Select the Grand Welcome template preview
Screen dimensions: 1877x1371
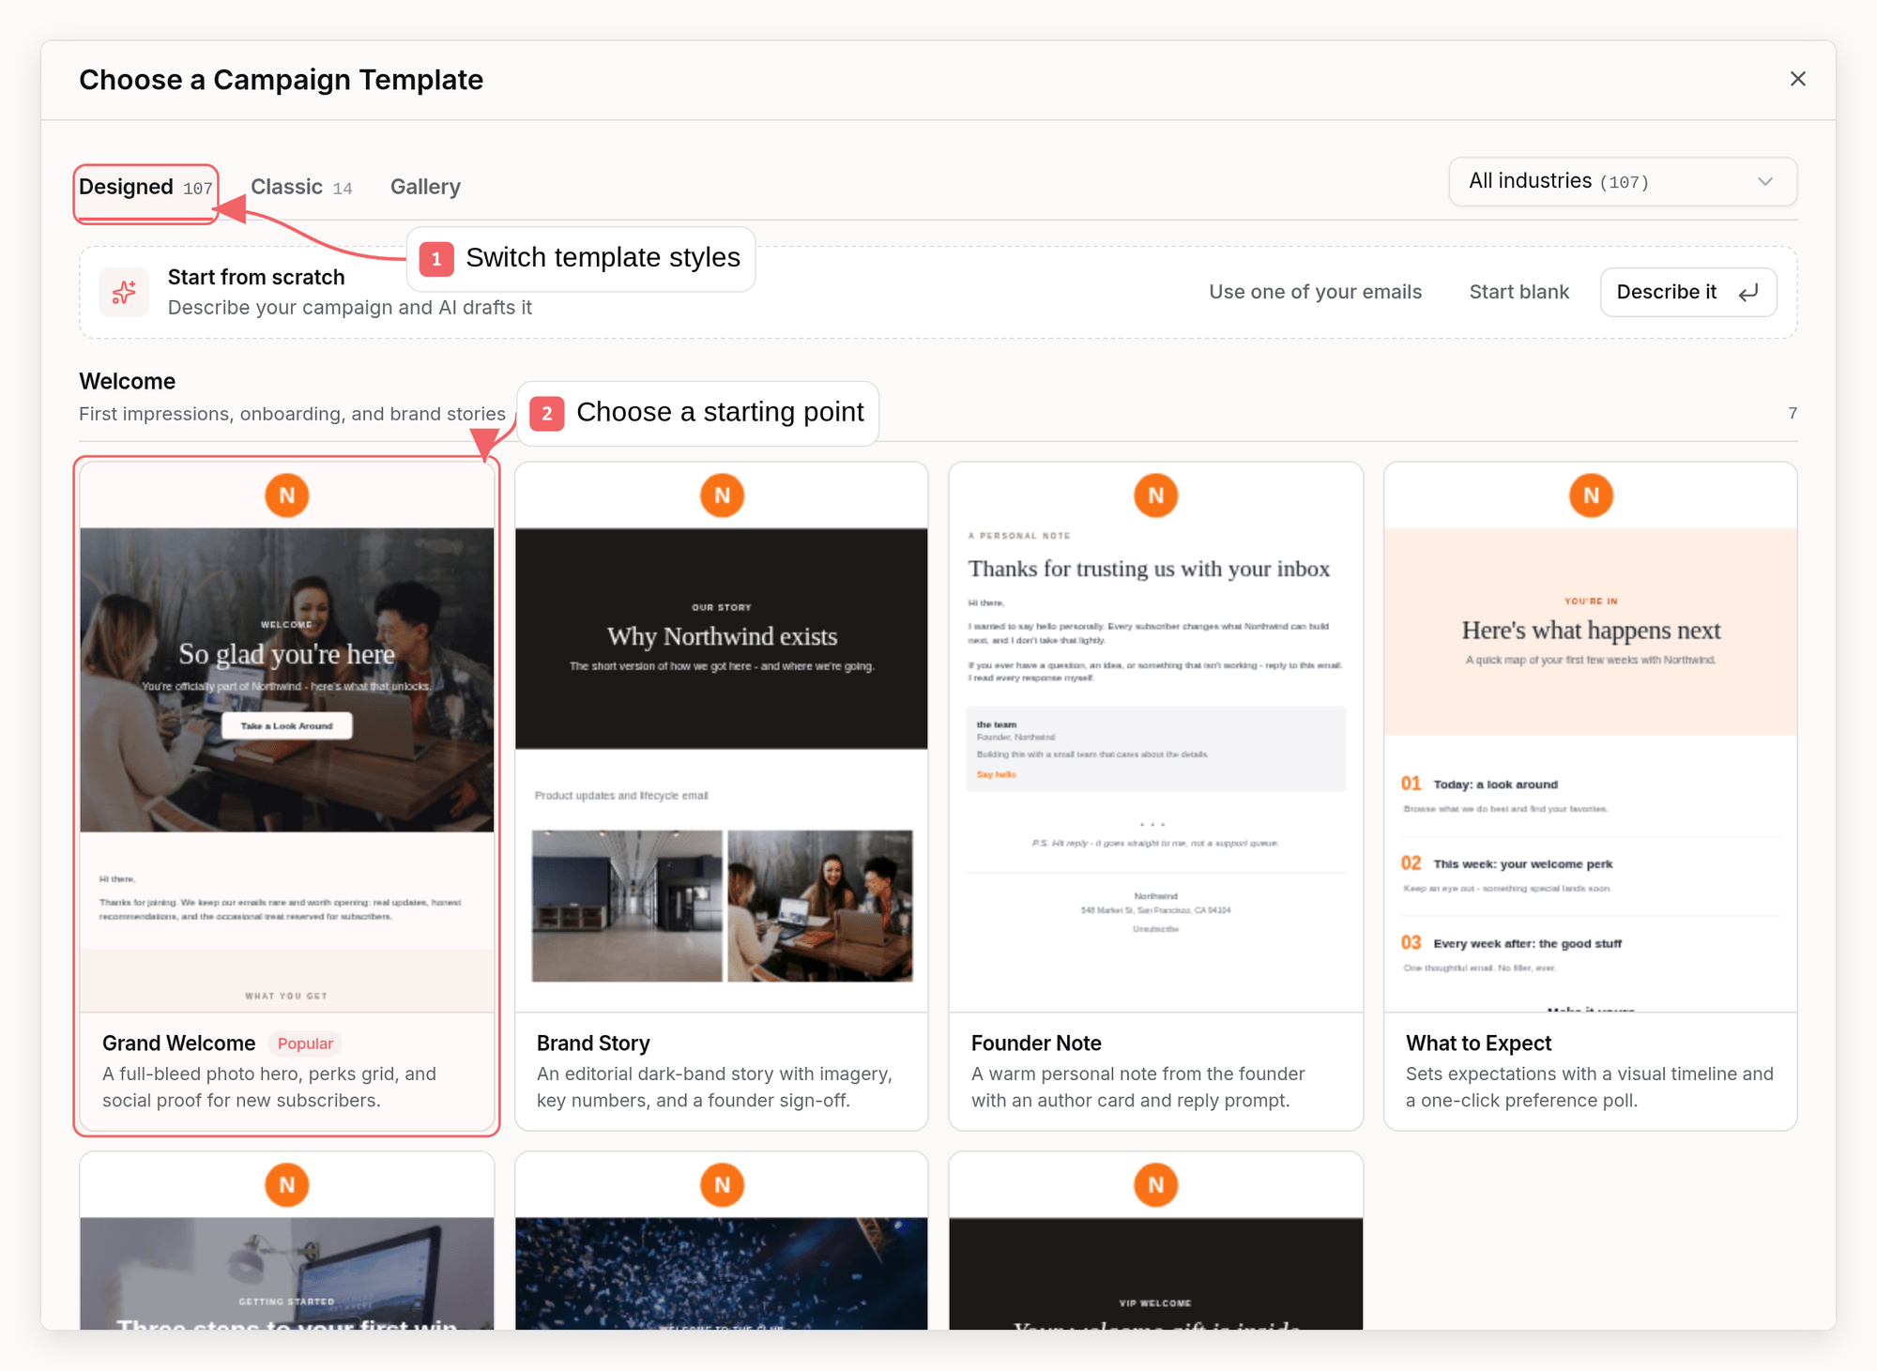(x=287, y=737)
